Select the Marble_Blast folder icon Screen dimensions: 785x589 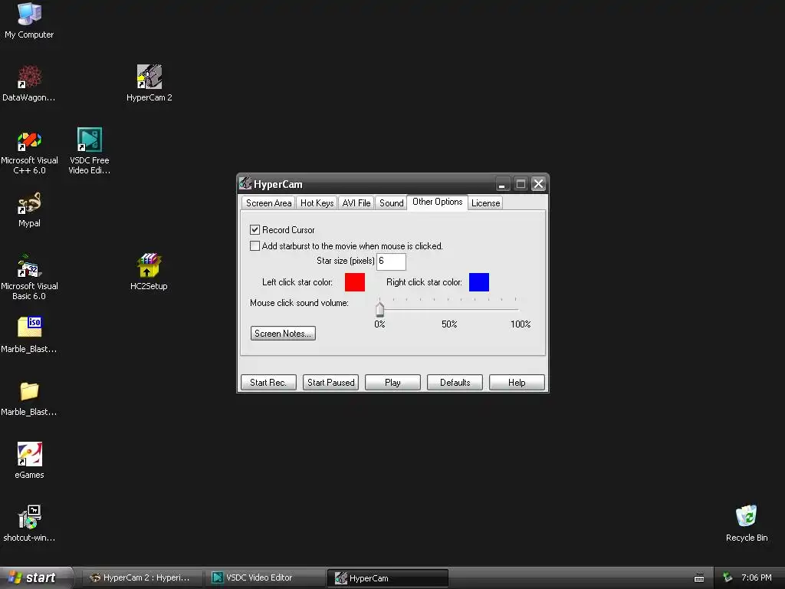[x=29, y=399]
